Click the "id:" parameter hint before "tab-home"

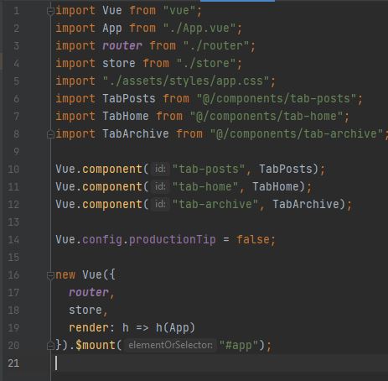point(160,186)
